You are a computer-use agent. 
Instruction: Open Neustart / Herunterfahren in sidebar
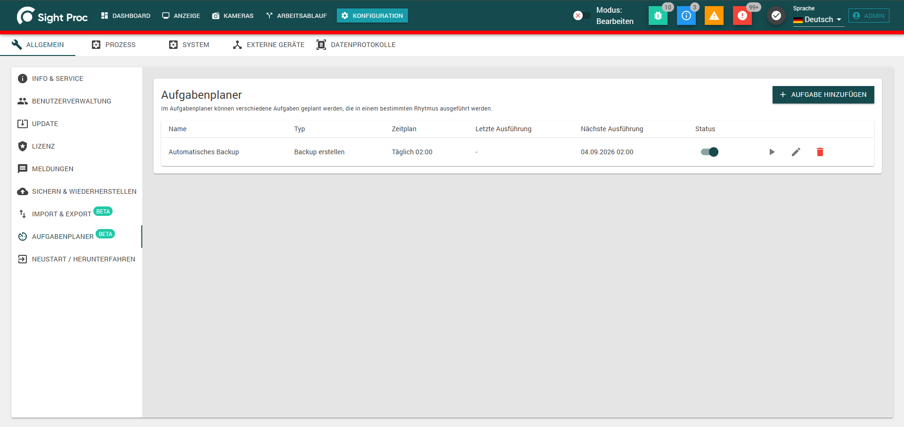77,259
